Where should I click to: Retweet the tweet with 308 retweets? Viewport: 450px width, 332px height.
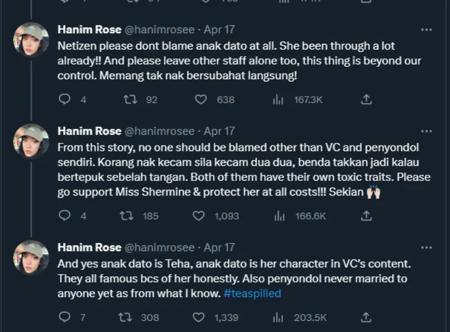click(130, 317)
